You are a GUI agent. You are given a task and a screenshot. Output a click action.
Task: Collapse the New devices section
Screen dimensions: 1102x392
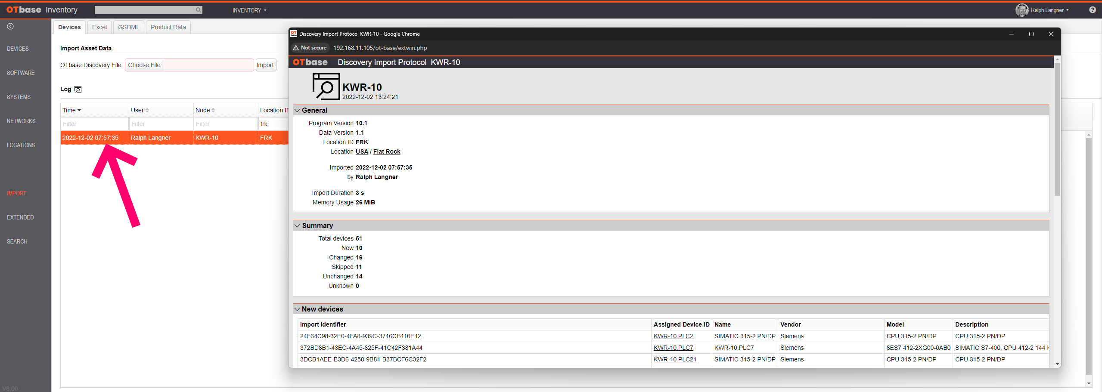point(297,309)
